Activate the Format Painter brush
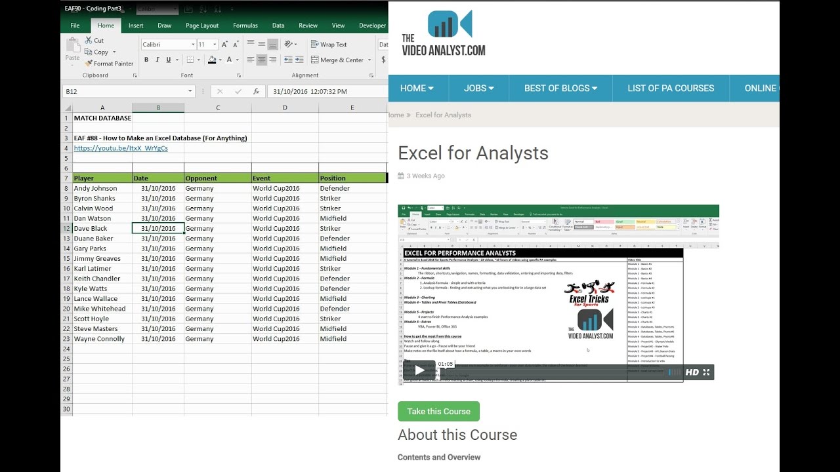The image size is (840, 472). click(x=89, y=64)
